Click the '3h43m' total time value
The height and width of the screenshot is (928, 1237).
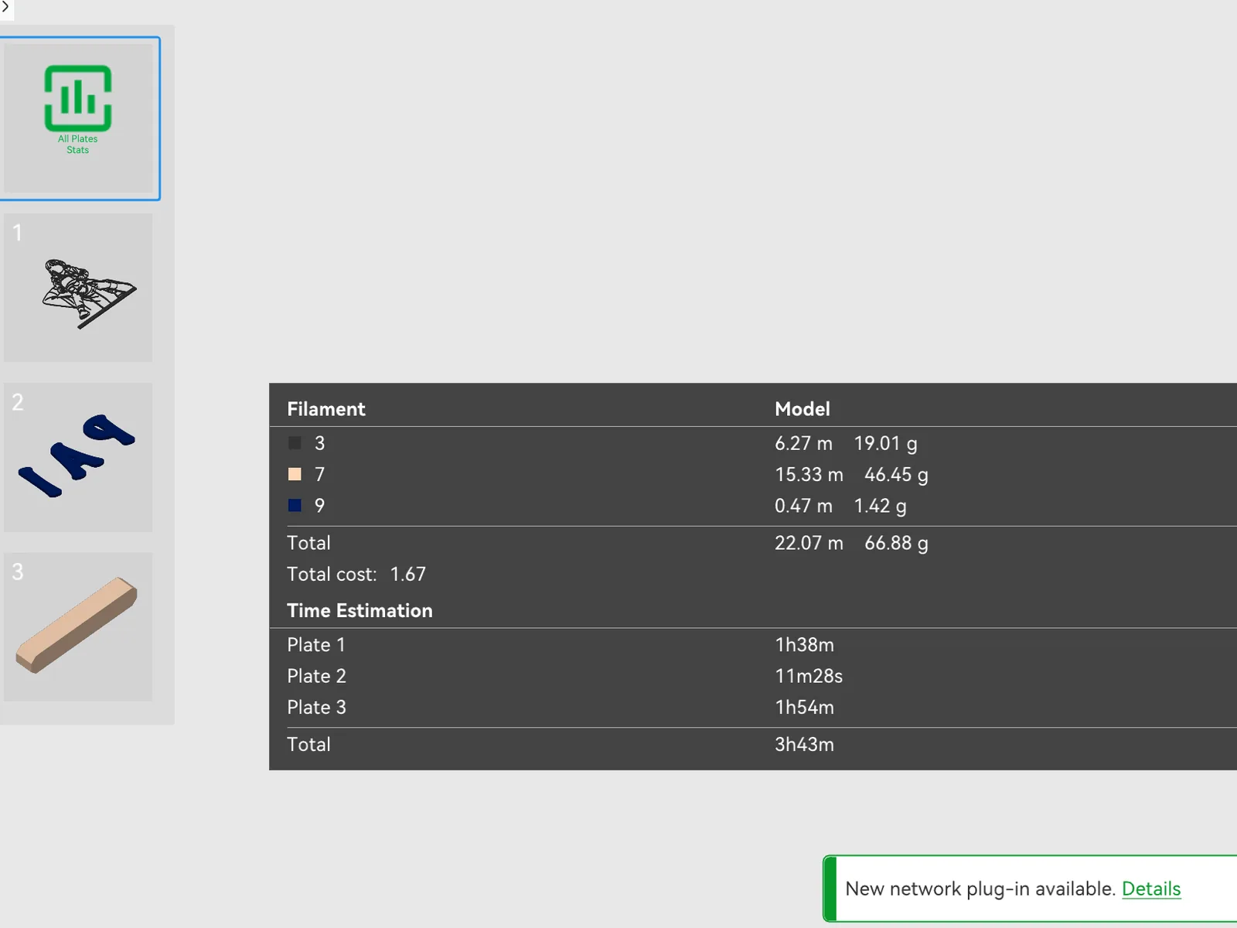[805, 744]
